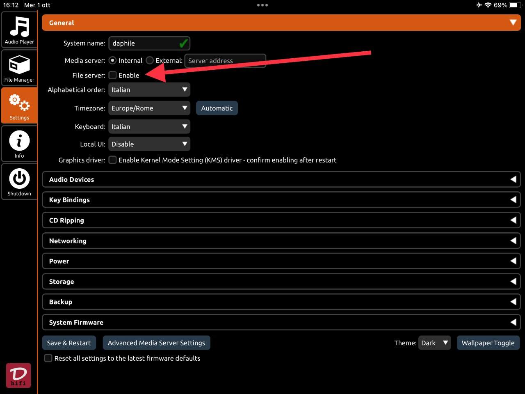This screenshot has height=394, width=525.
Task: Open the Timezone Europe/Rome dropdown
Action: (x=149, y=108)
